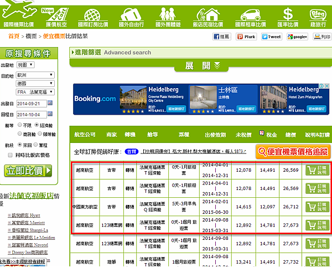Open the overseas independent travel (國外自由行) suitcase icon
This screenshot has height=267, width=332.
tap(131, 17)
